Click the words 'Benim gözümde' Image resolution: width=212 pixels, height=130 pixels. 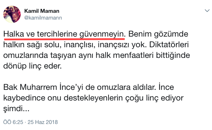click(158, 34)
